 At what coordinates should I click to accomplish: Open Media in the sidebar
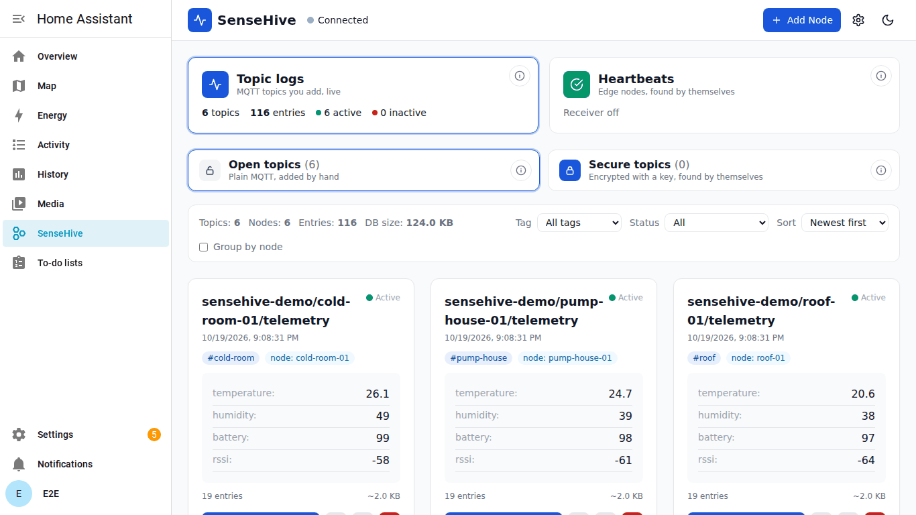pyautogui.click(x=86, y=204)
